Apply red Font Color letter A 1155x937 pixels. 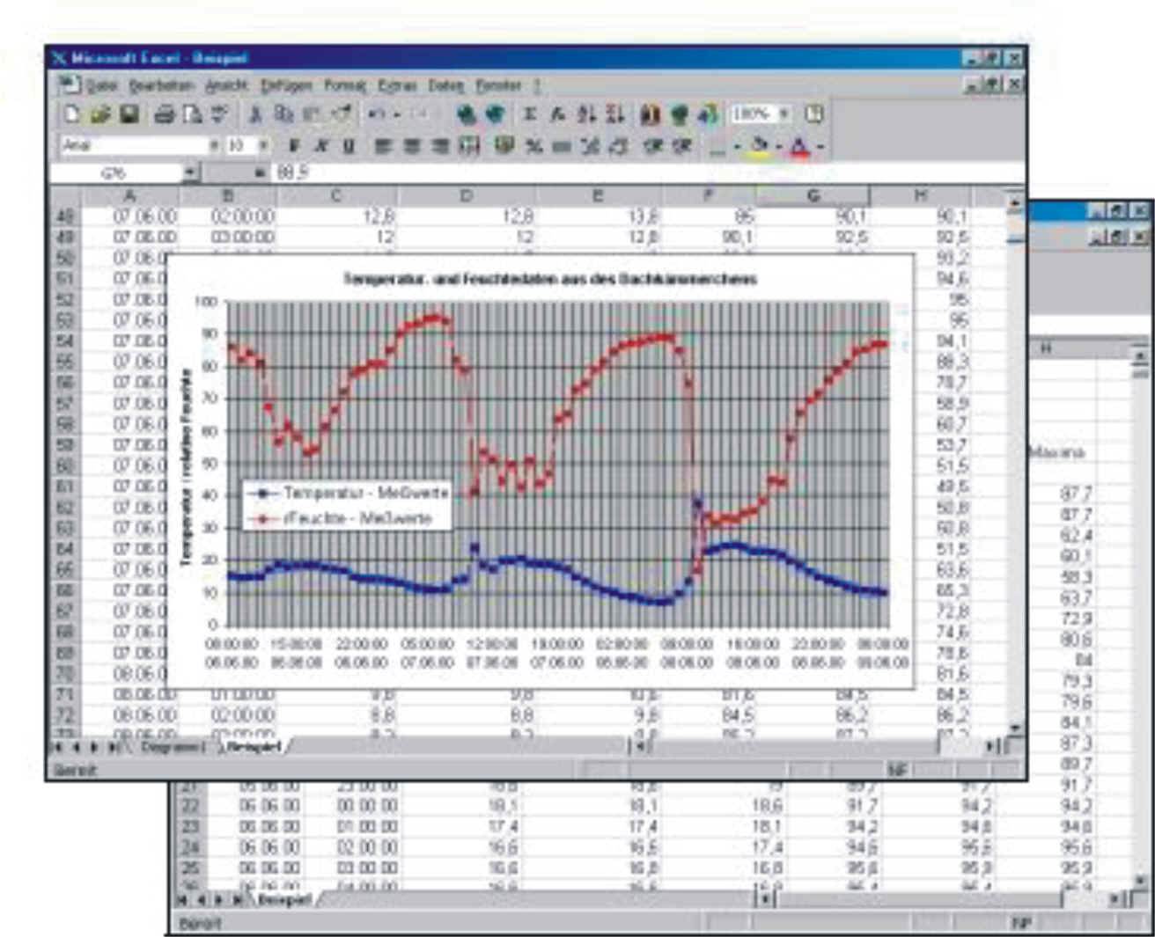coord(799,146)
